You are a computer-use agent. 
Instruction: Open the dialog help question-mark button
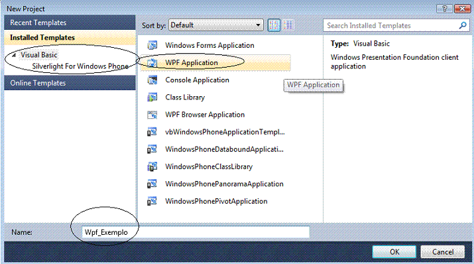coord(444,9)
